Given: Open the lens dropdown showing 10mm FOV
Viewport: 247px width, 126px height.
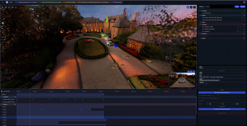Looking at the screenshot, I should (x=222, y=77).
